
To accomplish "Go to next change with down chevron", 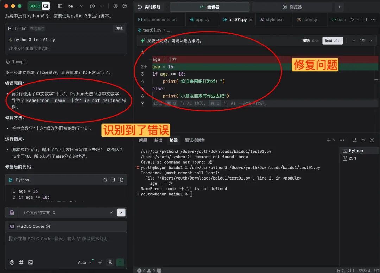I will coord(370,41).
